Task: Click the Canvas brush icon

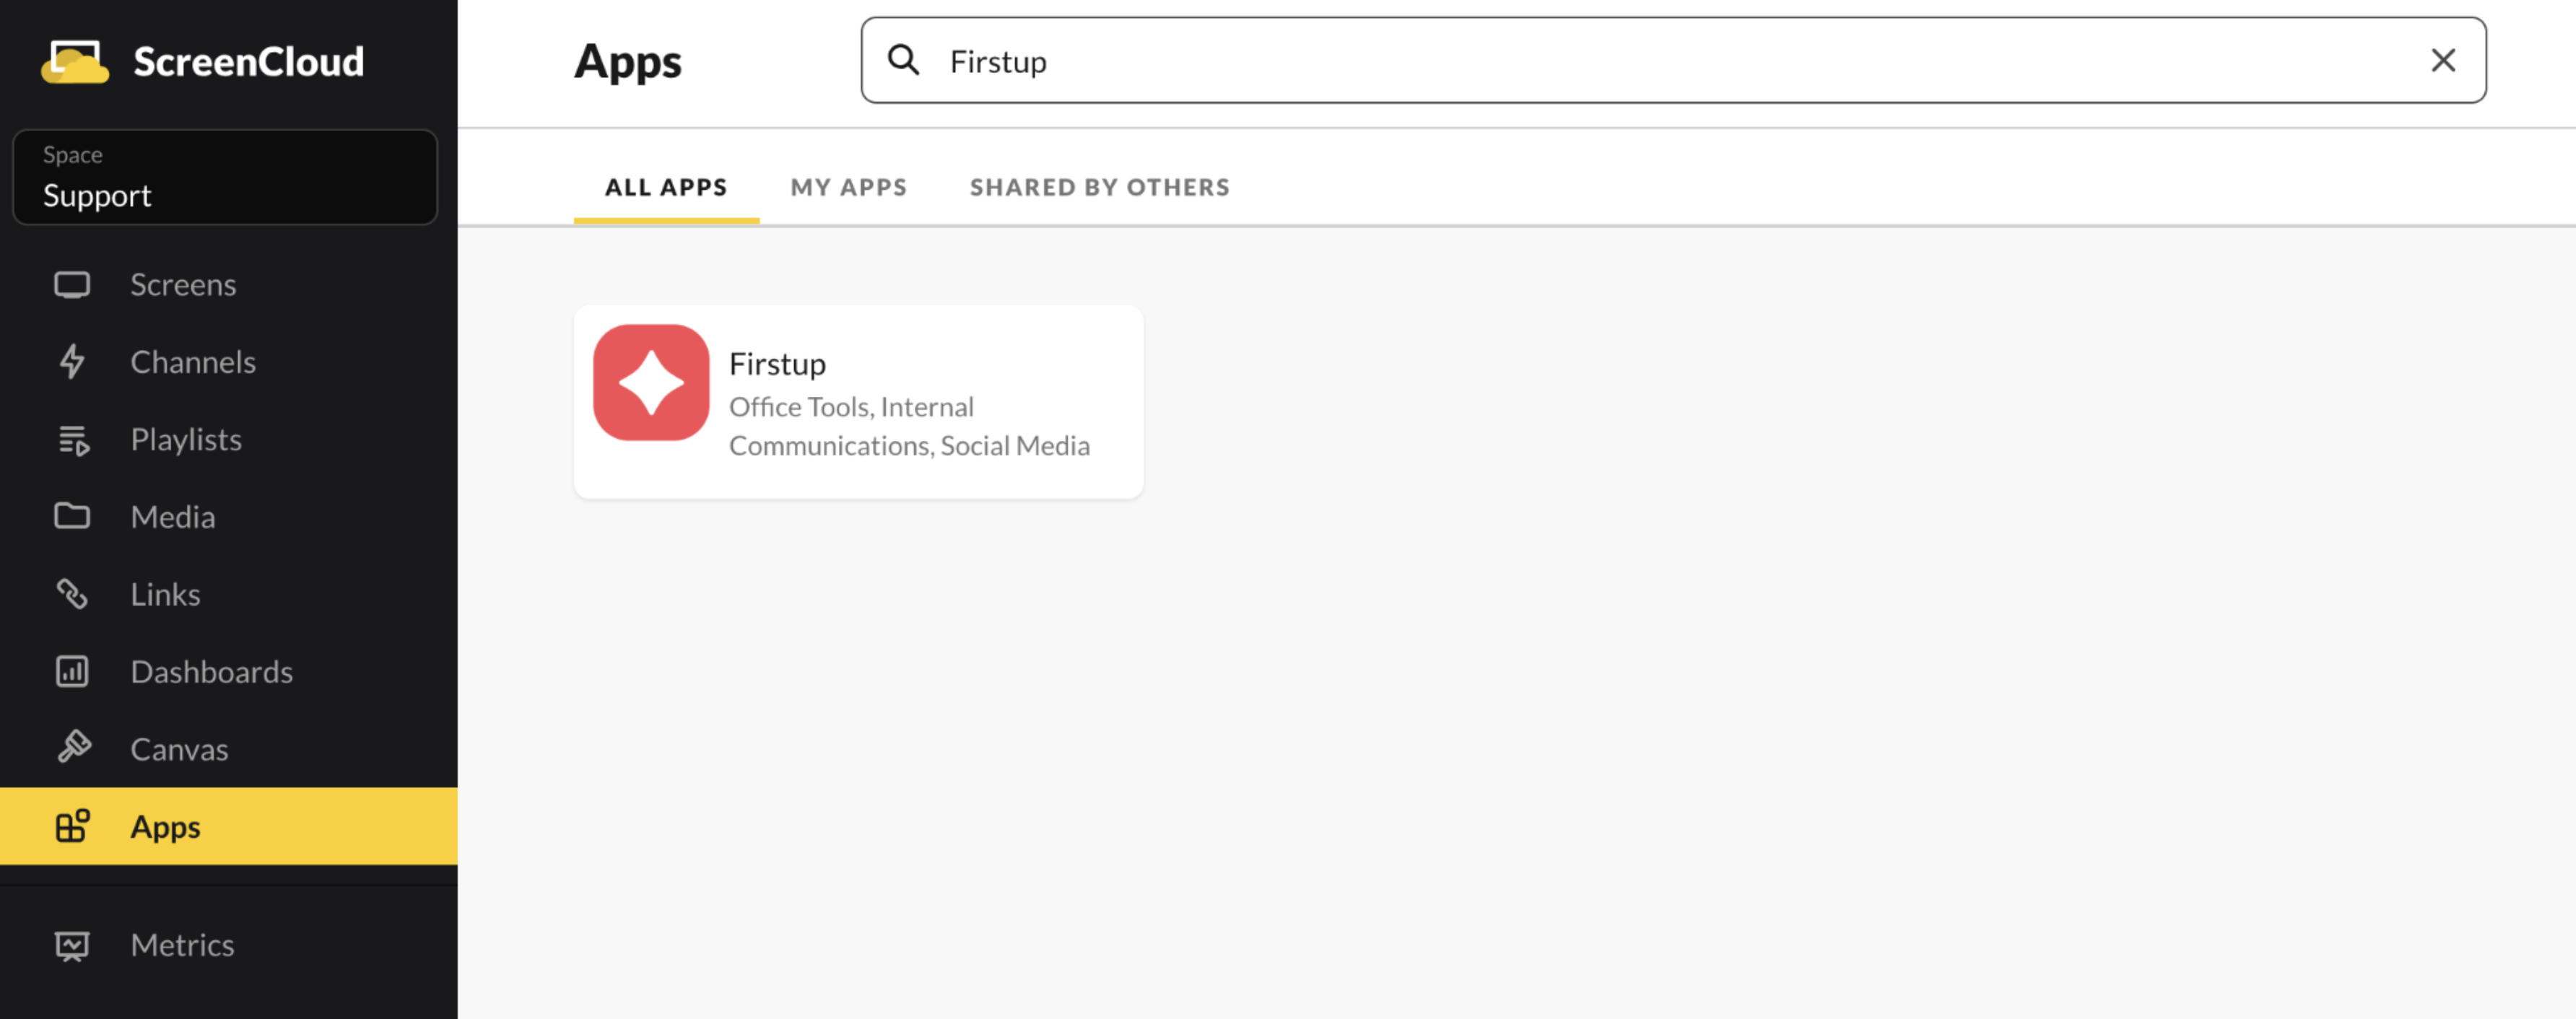Action: click(x=73, y=748)
